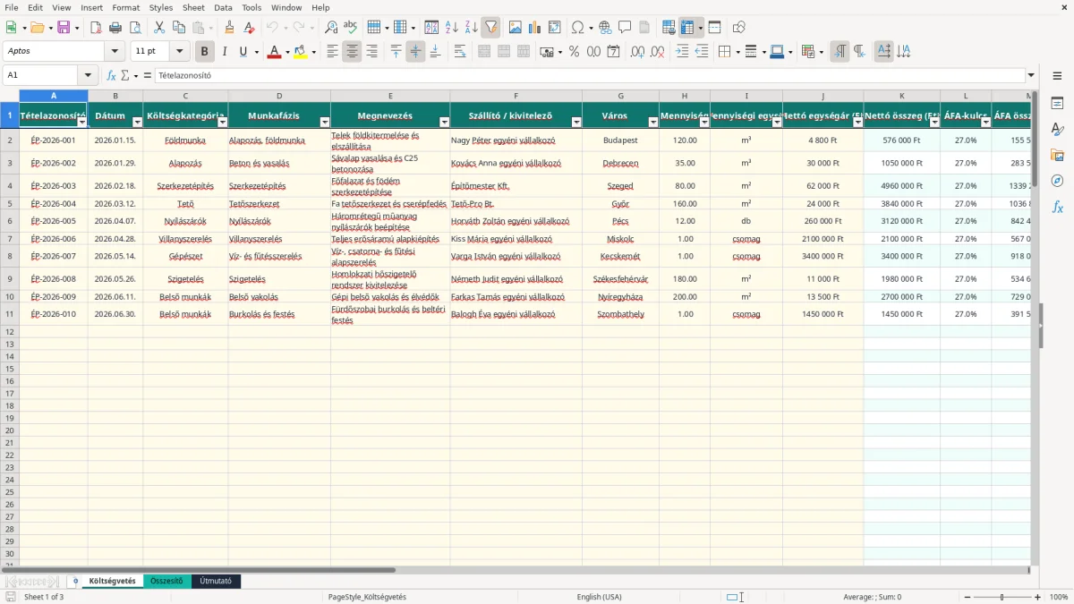Screen dimensions: 1074x604
Task: Add a decimal place
Action: [x=638, y=52]
